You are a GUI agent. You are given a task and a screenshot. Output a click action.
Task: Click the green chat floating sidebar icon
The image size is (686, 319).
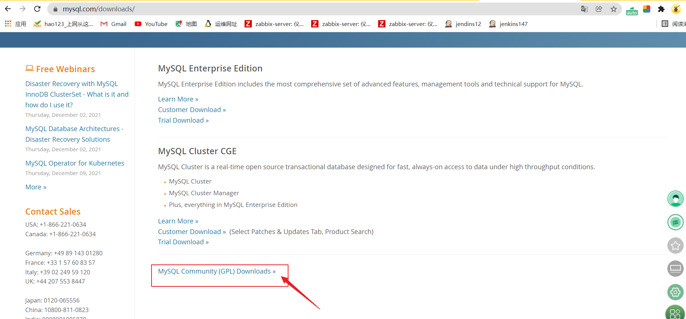point(675,222)
